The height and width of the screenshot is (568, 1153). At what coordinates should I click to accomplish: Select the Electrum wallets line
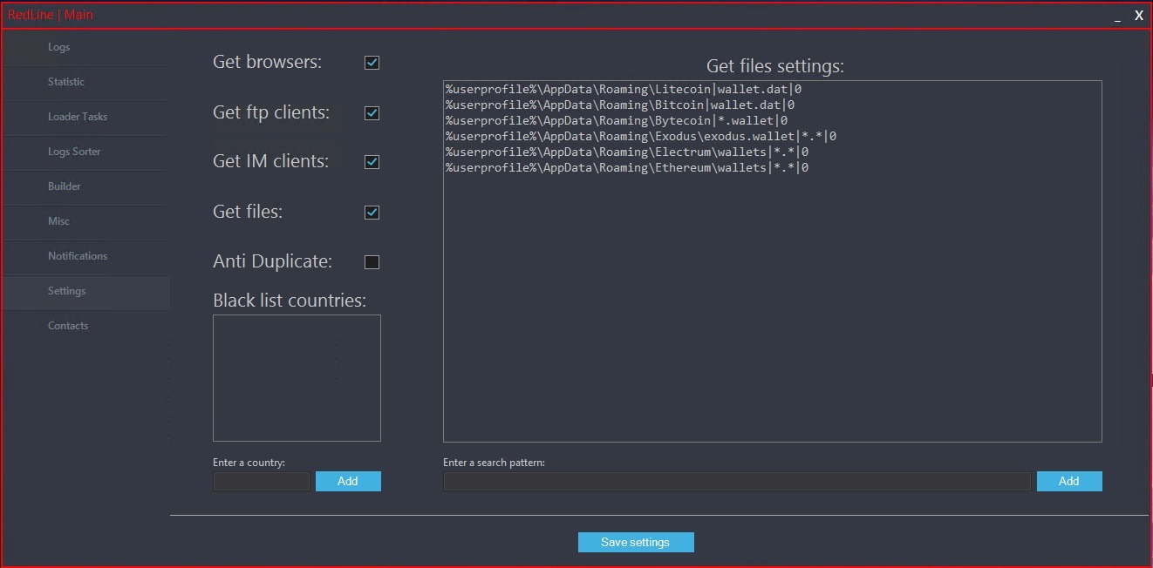(627, 152)
